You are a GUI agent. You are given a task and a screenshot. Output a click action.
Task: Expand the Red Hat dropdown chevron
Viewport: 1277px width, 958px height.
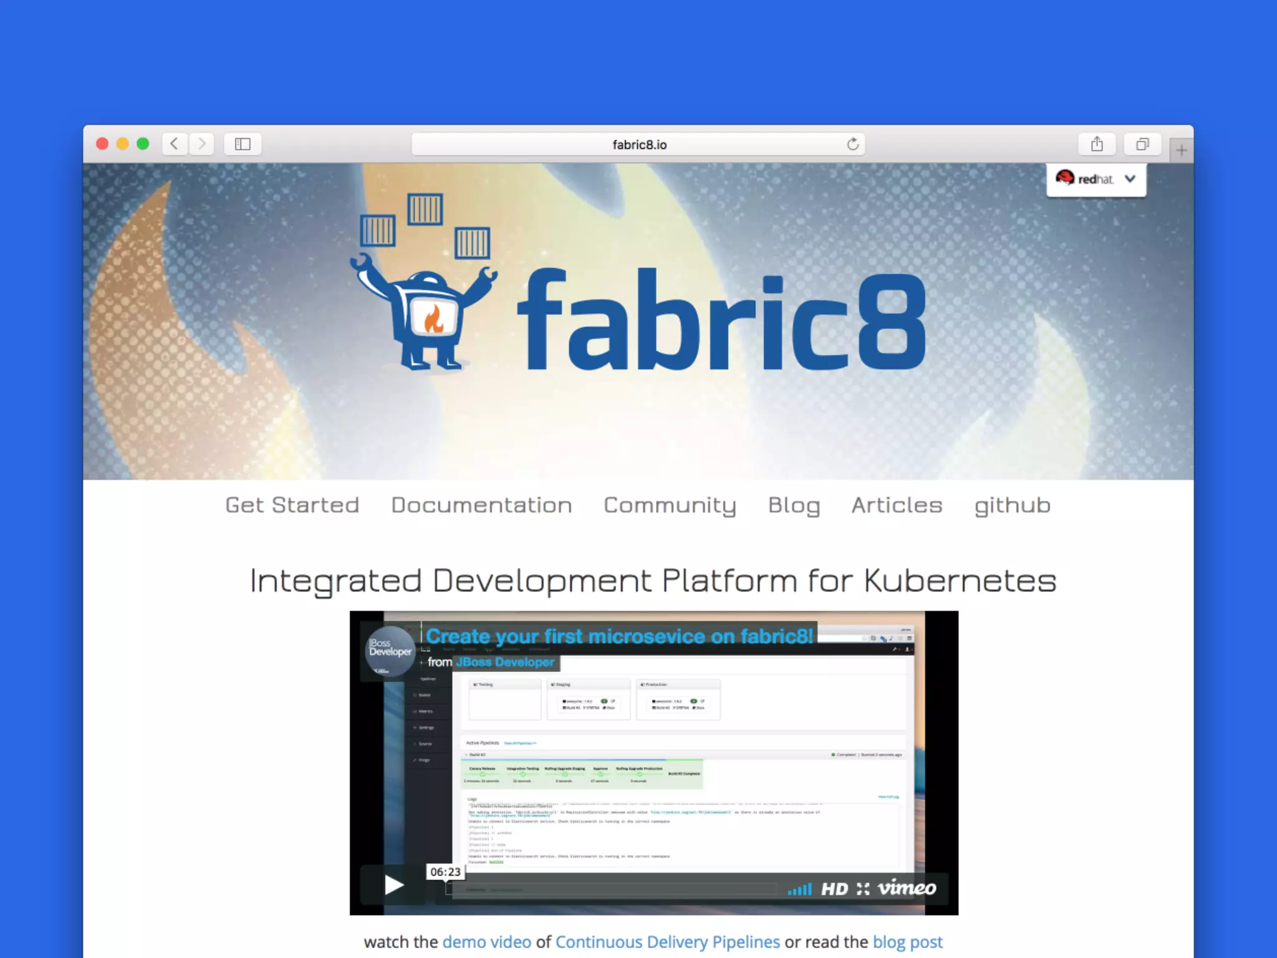click(x=1130, y=179)
